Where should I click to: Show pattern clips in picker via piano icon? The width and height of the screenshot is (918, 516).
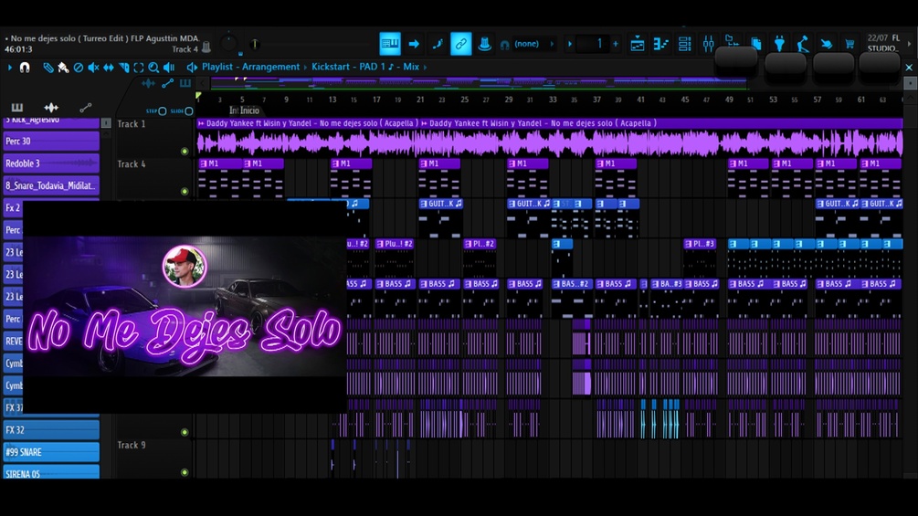[17, 108]
